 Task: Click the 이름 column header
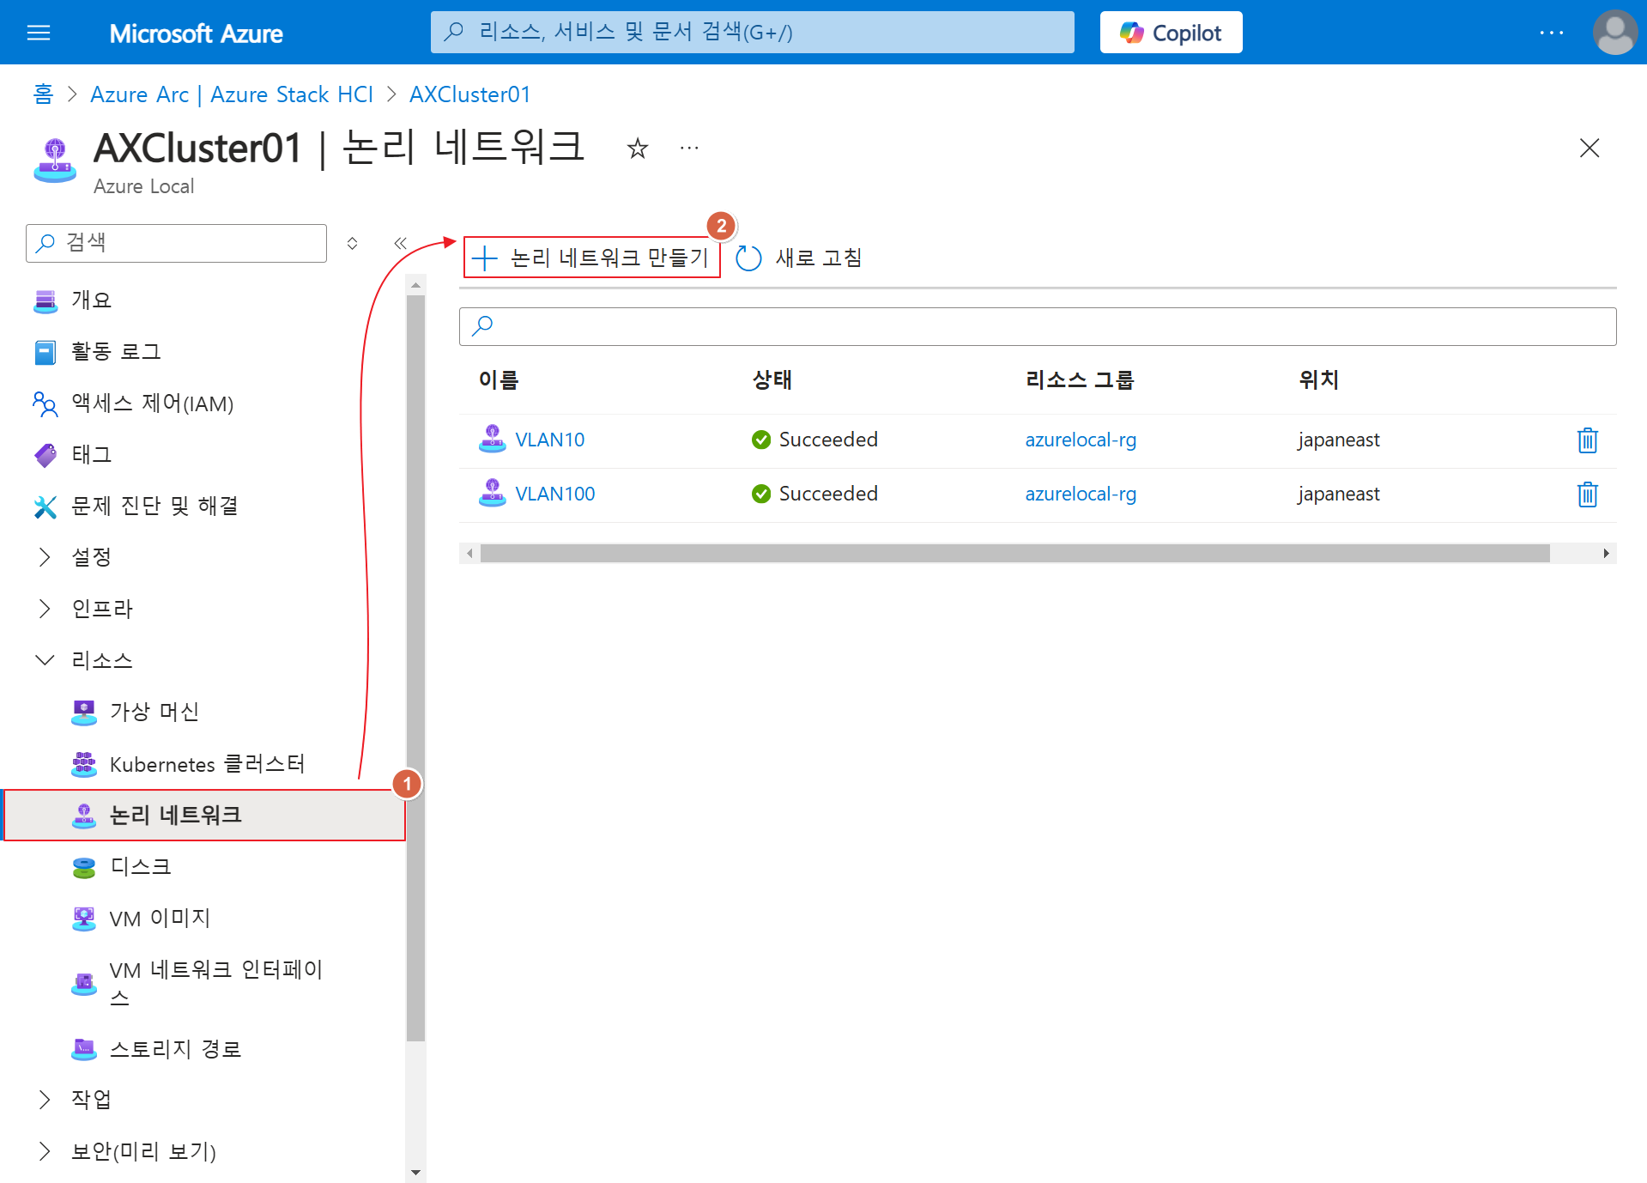pyautogui.click(x=499, y=379)
